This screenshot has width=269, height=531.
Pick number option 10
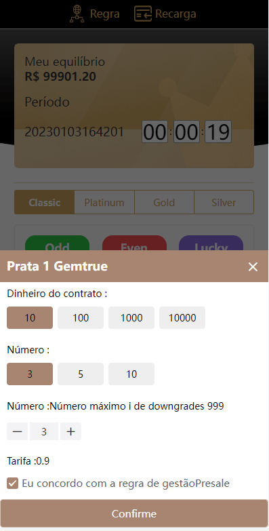coord(131,374)
